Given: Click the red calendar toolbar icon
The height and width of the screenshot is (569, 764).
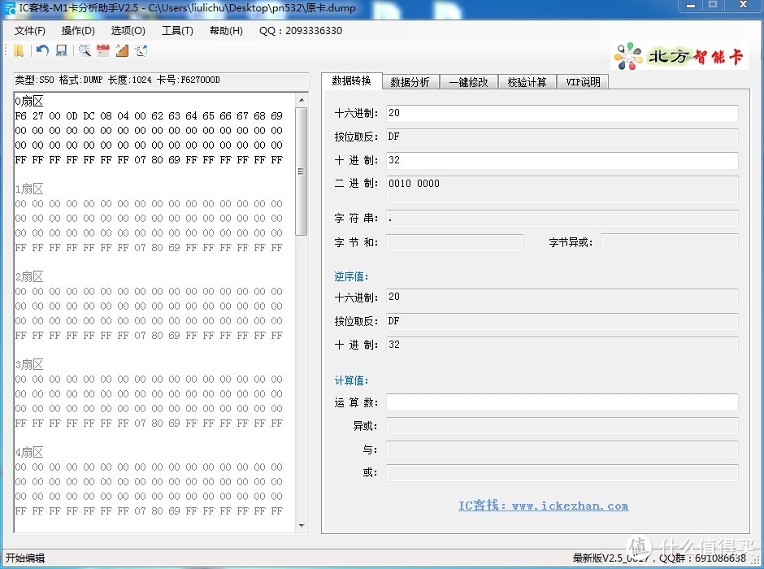Looking at the screenshot, I should pyautogui.click(x=103, y=51).
